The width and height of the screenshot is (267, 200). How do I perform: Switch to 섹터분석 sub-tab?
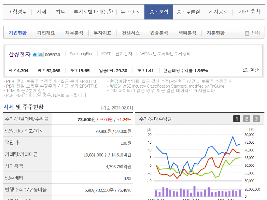[x=187, y=33]
